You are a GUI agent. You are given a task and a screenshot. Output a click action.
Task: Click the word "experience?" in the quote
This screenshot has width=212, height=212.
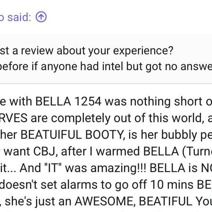143,51
